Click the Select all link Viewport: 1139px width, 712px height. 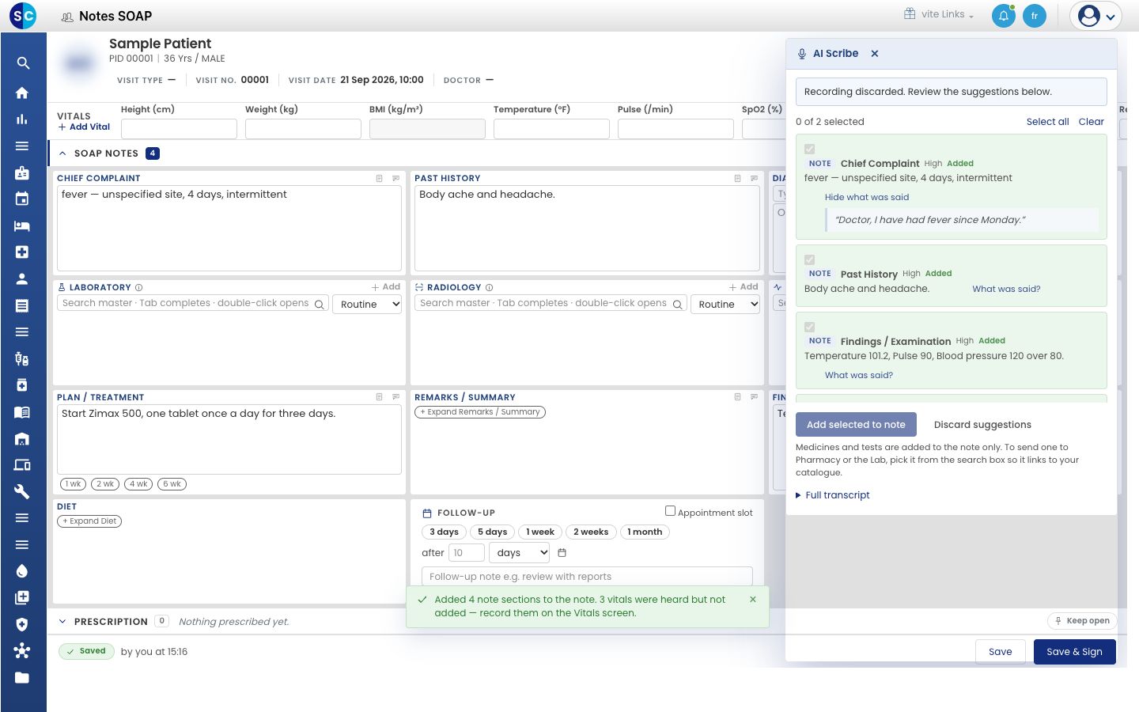click(x=1047, y=122)
